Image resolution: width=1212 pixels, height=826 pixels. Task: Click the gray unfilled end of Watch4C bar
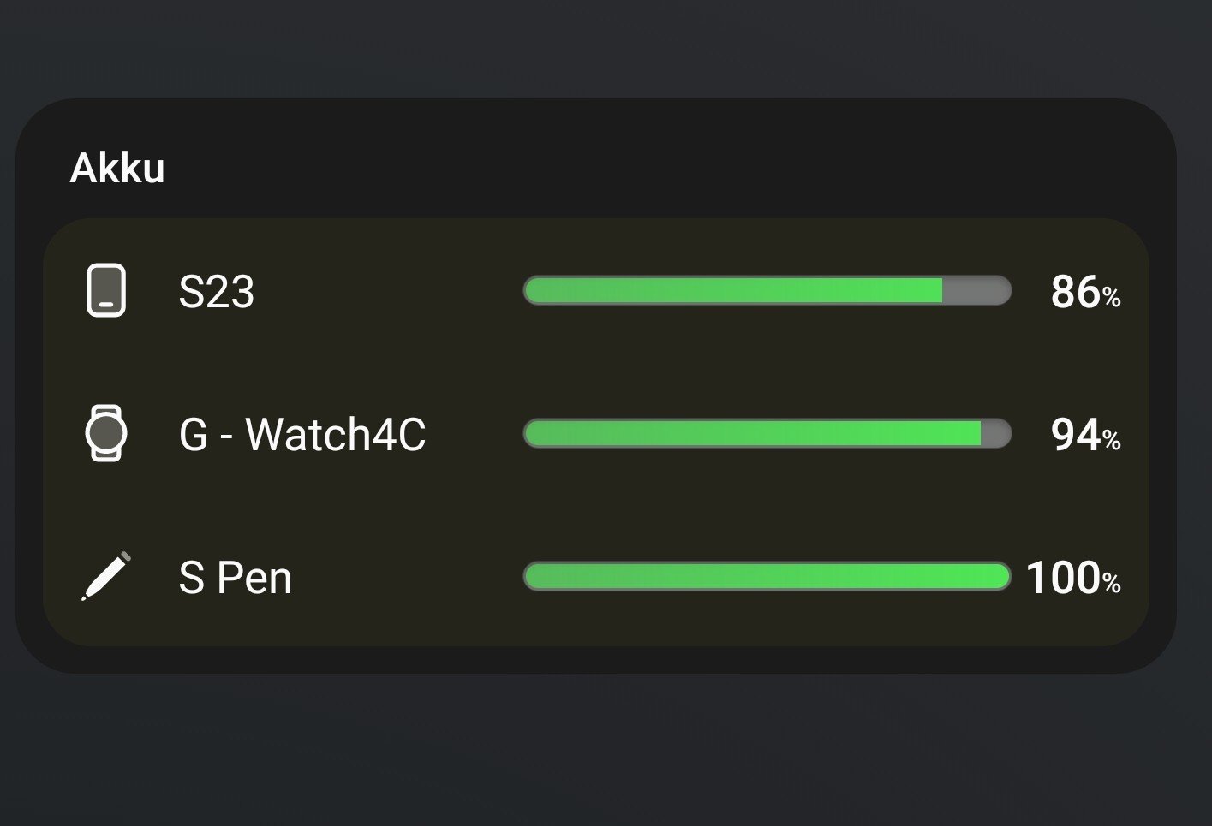(x=995, y=434)
